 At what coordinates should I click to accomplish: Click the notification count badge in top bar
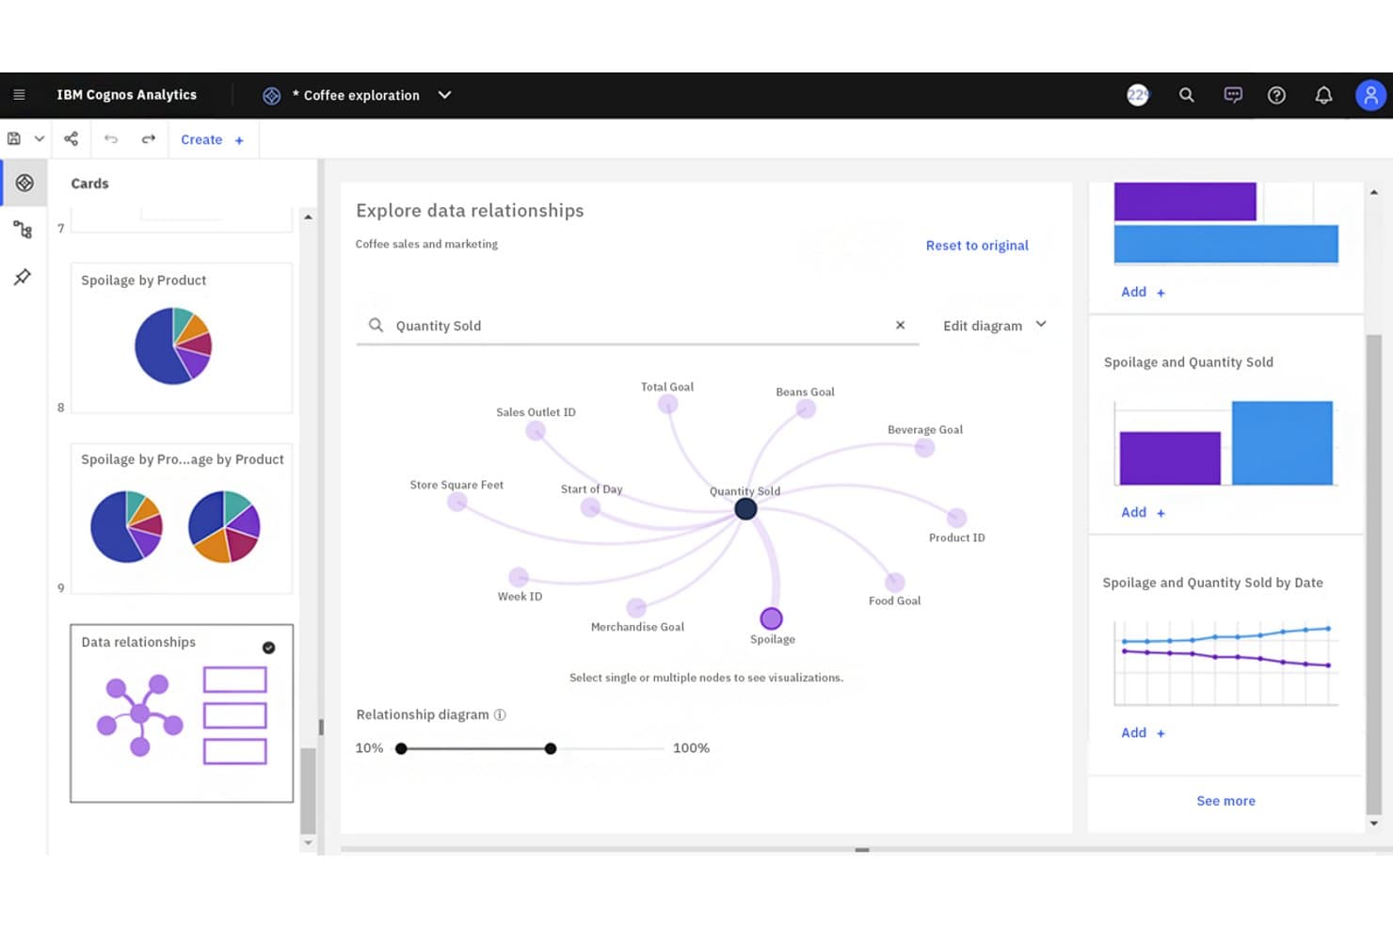1138,95
